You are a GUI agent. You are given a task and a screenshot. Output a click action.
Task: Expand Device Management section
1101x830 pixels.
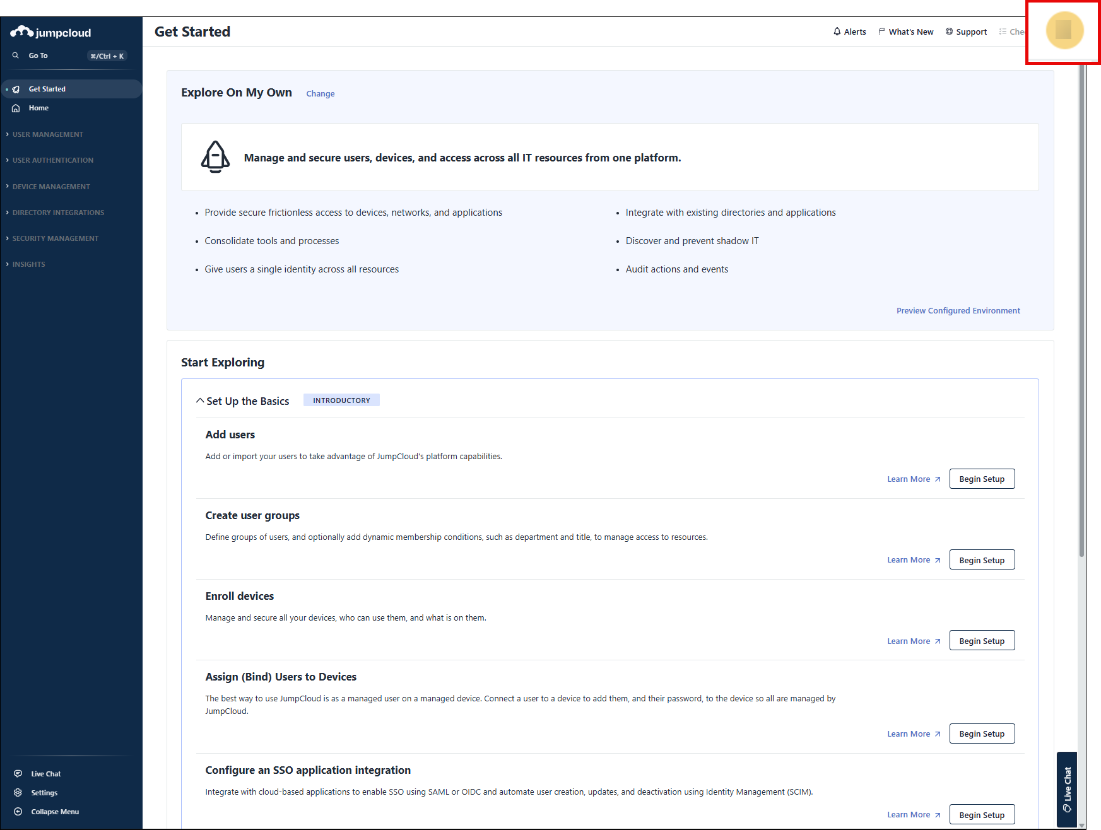point(51,187)
